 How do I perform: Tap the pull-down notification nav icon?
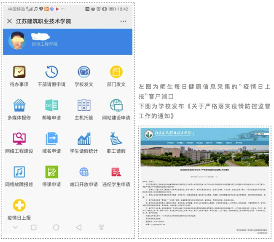click(101, 227)
